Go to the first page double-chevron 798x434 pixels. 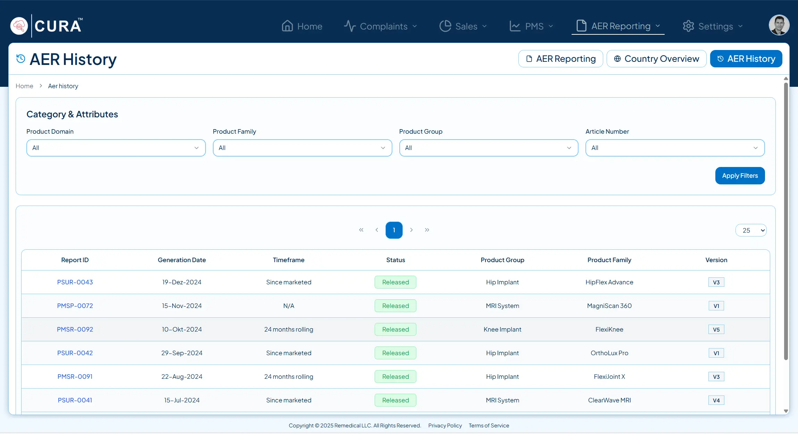pyautogui.click(x=361, y=230)
